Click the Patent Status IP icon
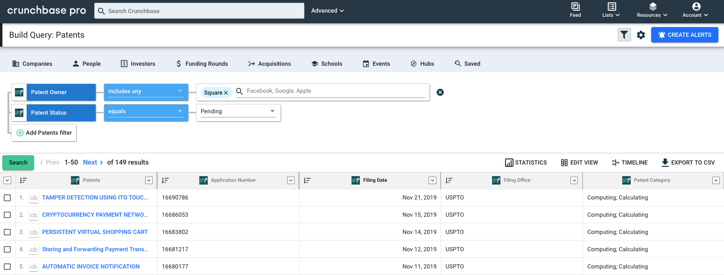Viewport: 724px width, 275px height. pyautogui.click(x=19, y=113)
